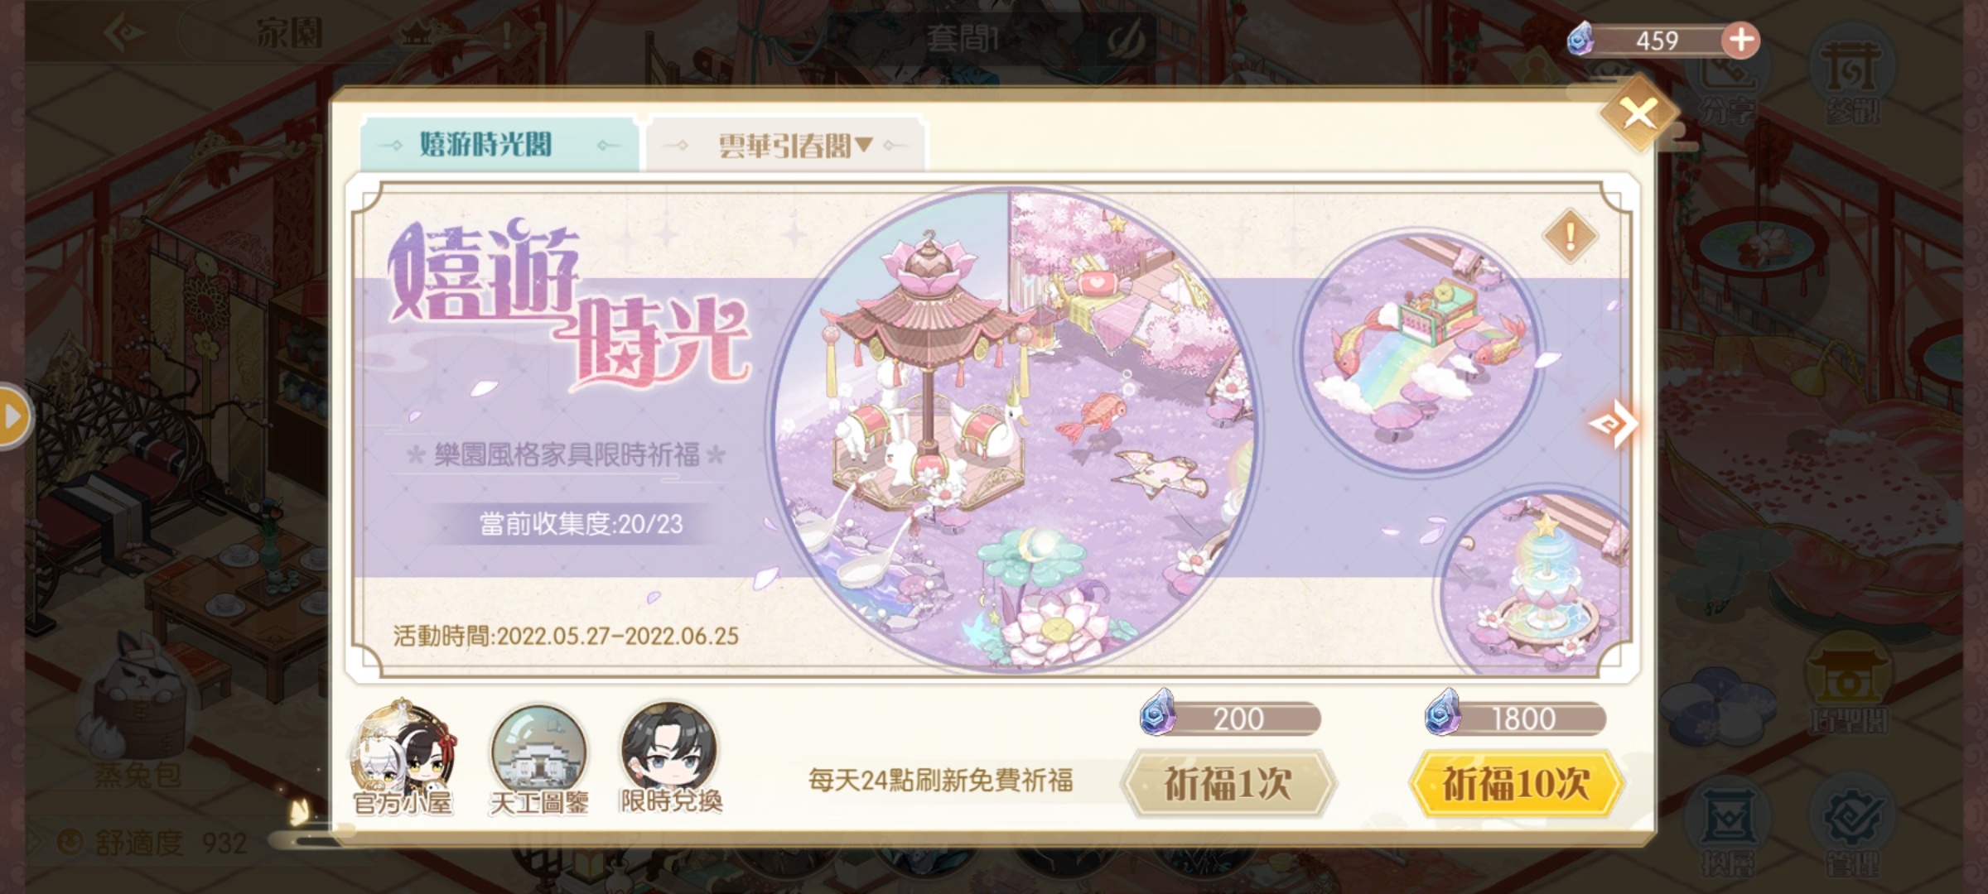Screen dimensions: 1988x894
Task: Select the koi rainbow preview thumbnail
Action: [x=1420, y=353]
